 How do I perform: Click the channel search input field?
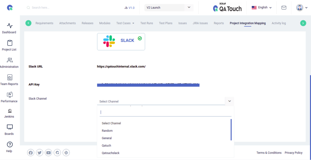[x=166, y=112]
